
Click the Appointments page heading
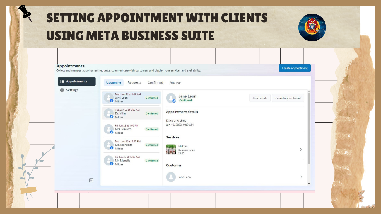point(70,66)
